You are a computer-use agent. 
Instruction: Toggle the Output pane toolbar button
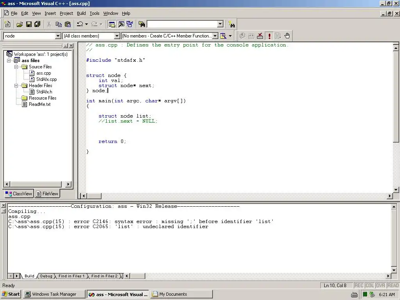(121, 24)
